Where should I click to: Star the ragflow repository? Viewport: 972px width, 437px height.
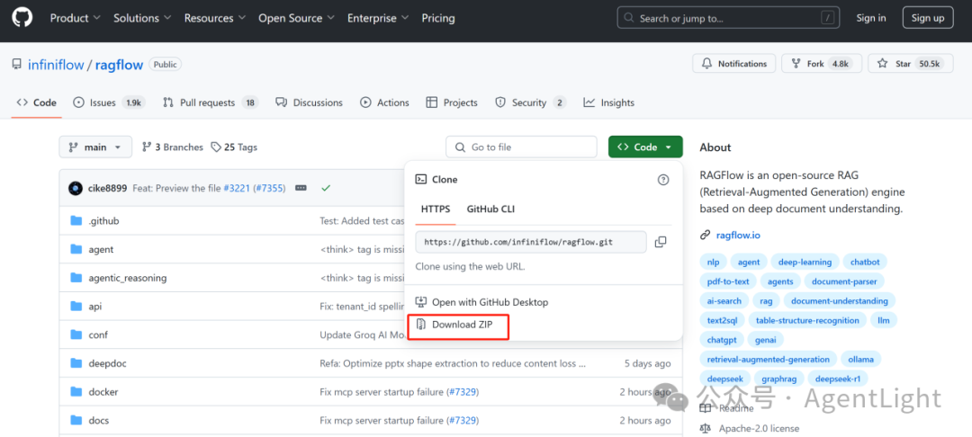(x=910, y=64)
